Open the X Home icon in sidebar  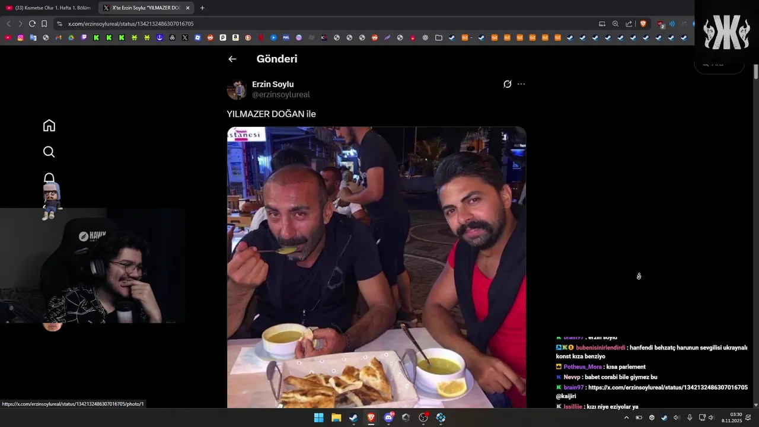click(x=49, y=125)
